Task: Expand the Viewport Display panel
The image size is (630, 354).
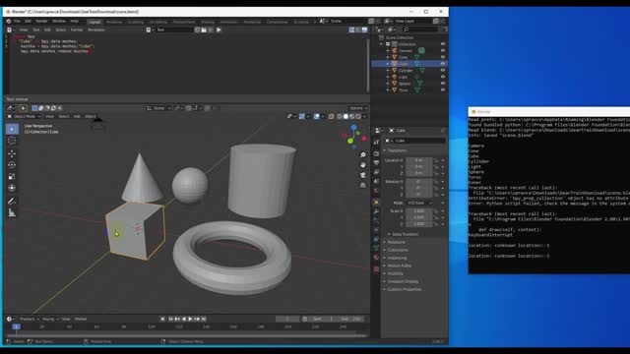Action: point(403,281)
